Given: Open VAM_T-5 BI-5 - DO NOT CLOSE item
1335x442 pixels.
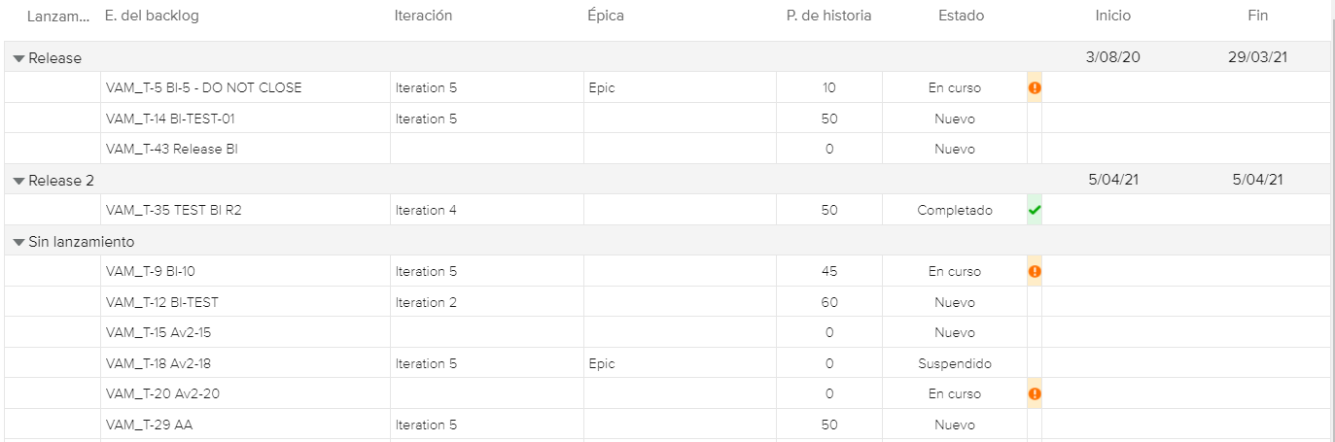Looking at the screenshot, I should point(203,87).
